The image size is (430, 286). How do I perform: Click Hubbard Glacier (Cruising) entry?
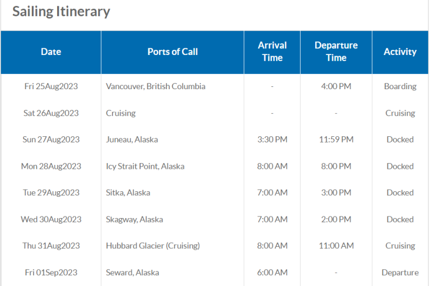(153, 246)
